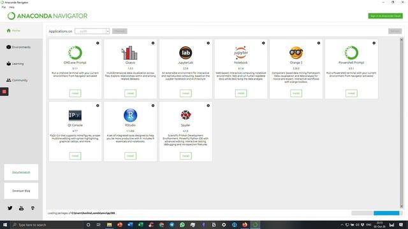
Task: Install Powershell Prompt
Action: pos(351,94)
